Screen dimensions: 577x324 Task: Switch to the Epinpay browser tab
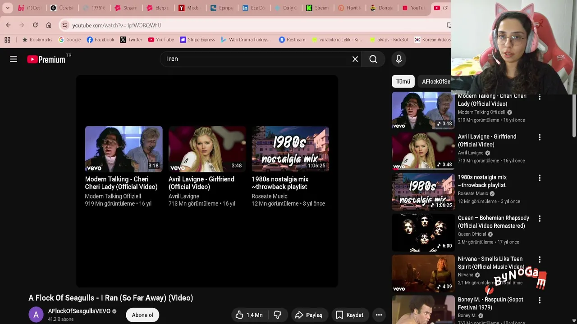tap(221, 8)
